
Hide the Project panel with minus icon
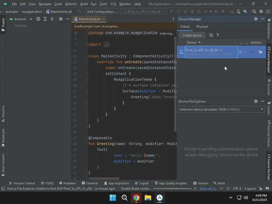pos(68,19)
